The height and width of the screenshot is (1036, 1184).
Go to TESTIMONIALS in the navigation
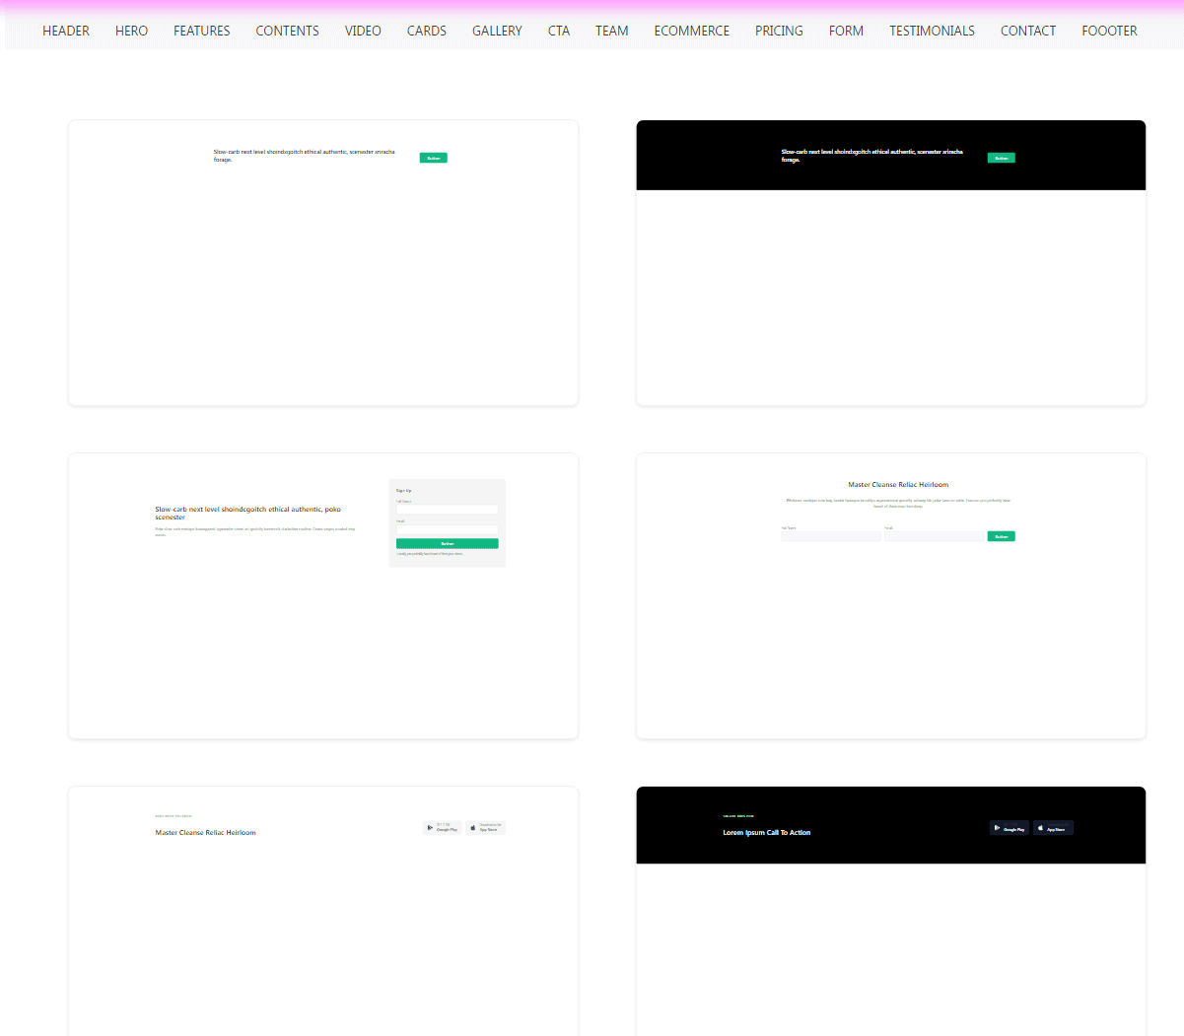coord(932,31)
